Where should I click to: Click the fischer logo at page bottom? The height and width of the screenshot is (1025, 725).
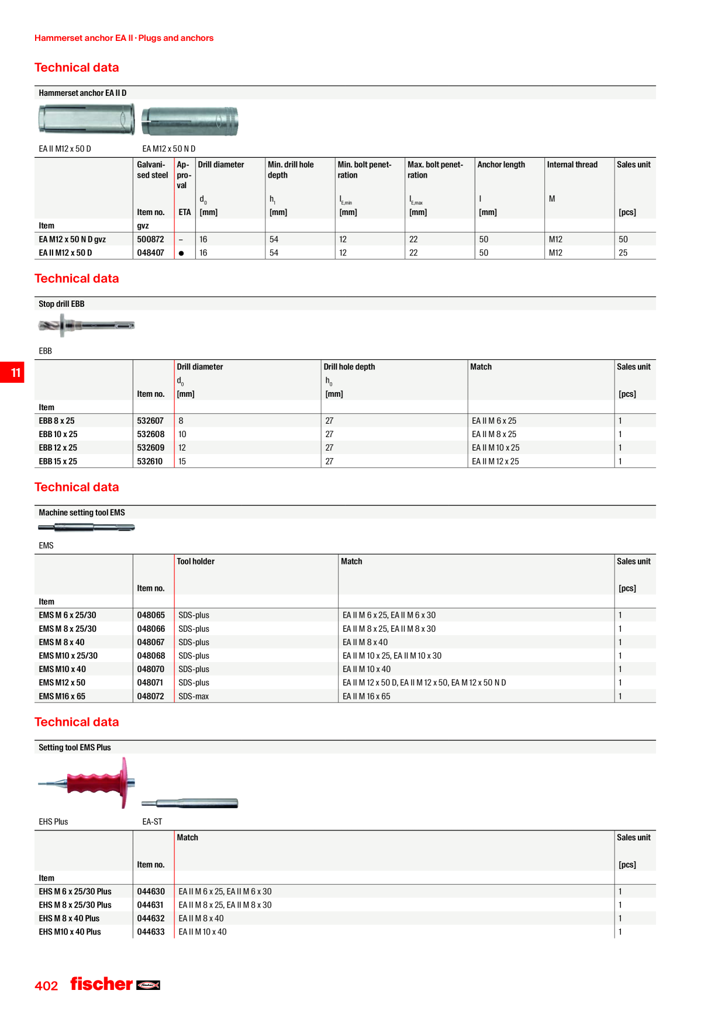click(x=115, y=984)
